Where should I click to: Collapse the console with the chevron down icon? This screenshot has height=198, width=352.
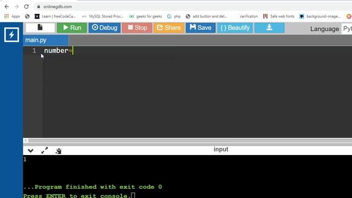[x=31, y=151]
